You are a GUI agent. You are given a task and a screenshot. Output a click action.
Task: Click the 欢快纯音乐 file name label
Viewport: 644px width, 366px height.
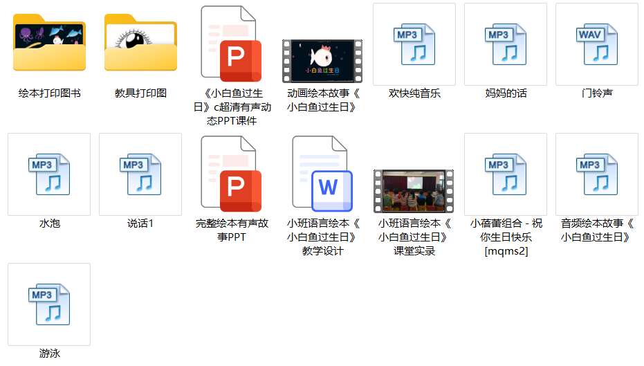(414, 93)
